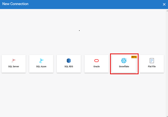Close the New Connection dialog
The height and width of the screenshot is (117, 168).
tap(164, 4)
